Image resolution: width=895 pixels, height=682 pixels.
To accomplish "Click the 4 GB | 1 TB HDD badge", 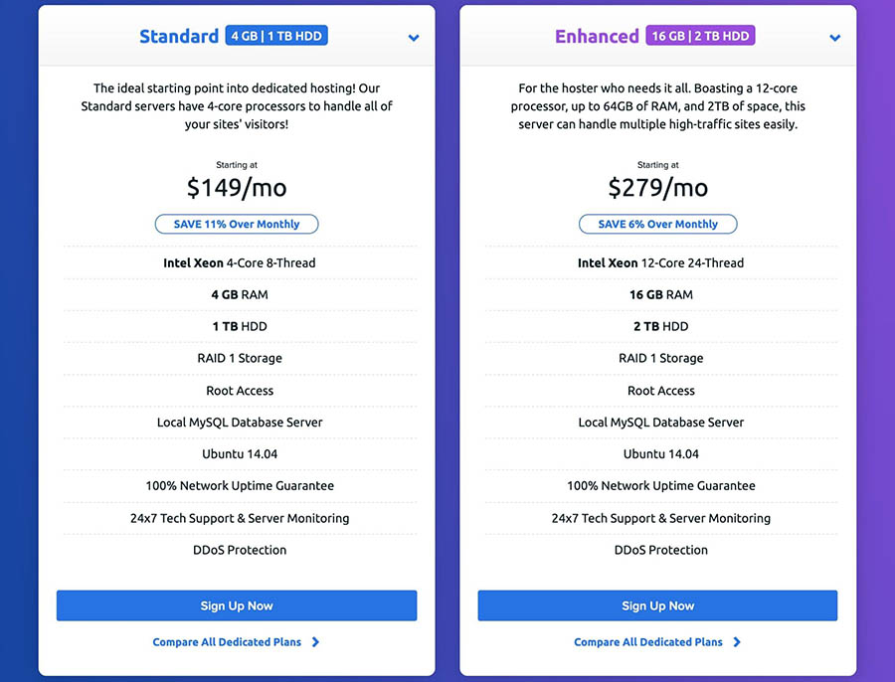I will [x=276, y=36].
